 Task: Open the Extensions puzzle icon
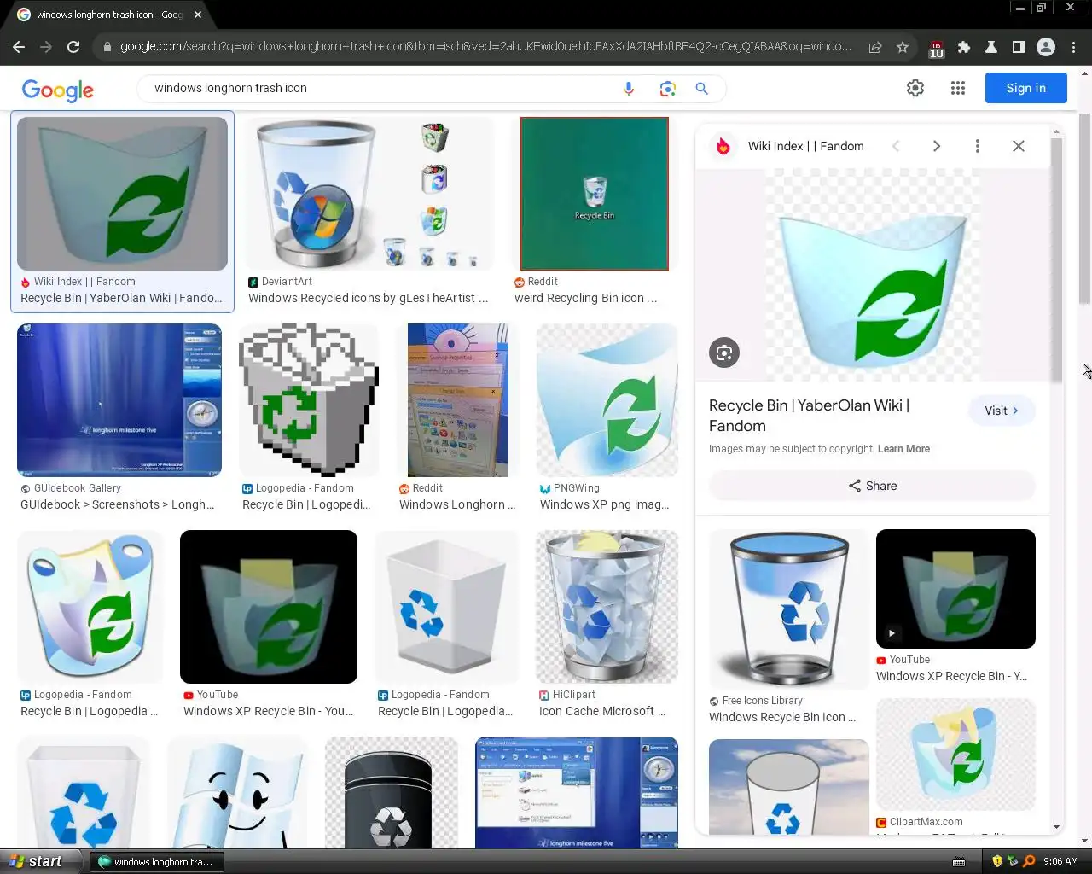[964, 47]
